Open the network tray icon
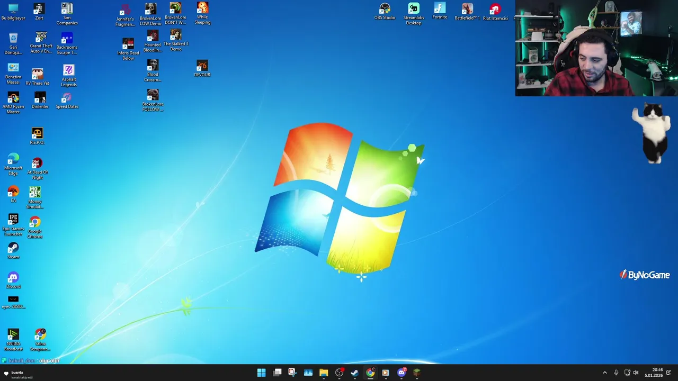 pyautogui.click(x=627, y=373)
